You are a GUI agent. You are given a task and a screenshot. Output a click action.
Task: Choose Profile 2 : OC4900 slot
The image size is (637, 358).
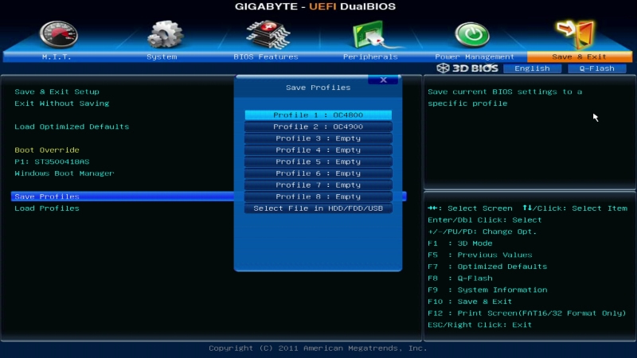click(318, 126)
